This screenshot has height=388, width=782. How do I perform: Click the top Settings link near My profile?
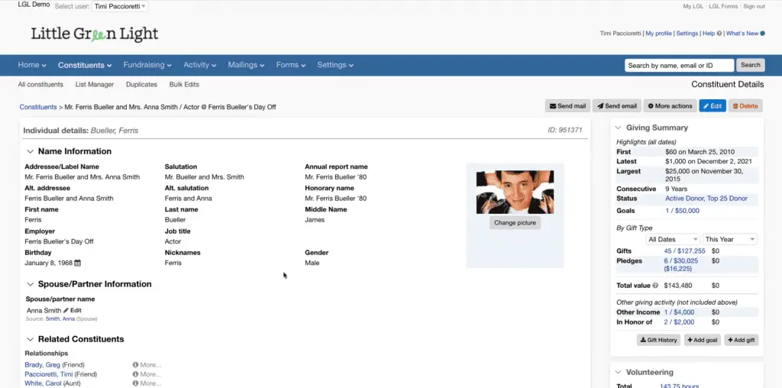coord(687,34)
